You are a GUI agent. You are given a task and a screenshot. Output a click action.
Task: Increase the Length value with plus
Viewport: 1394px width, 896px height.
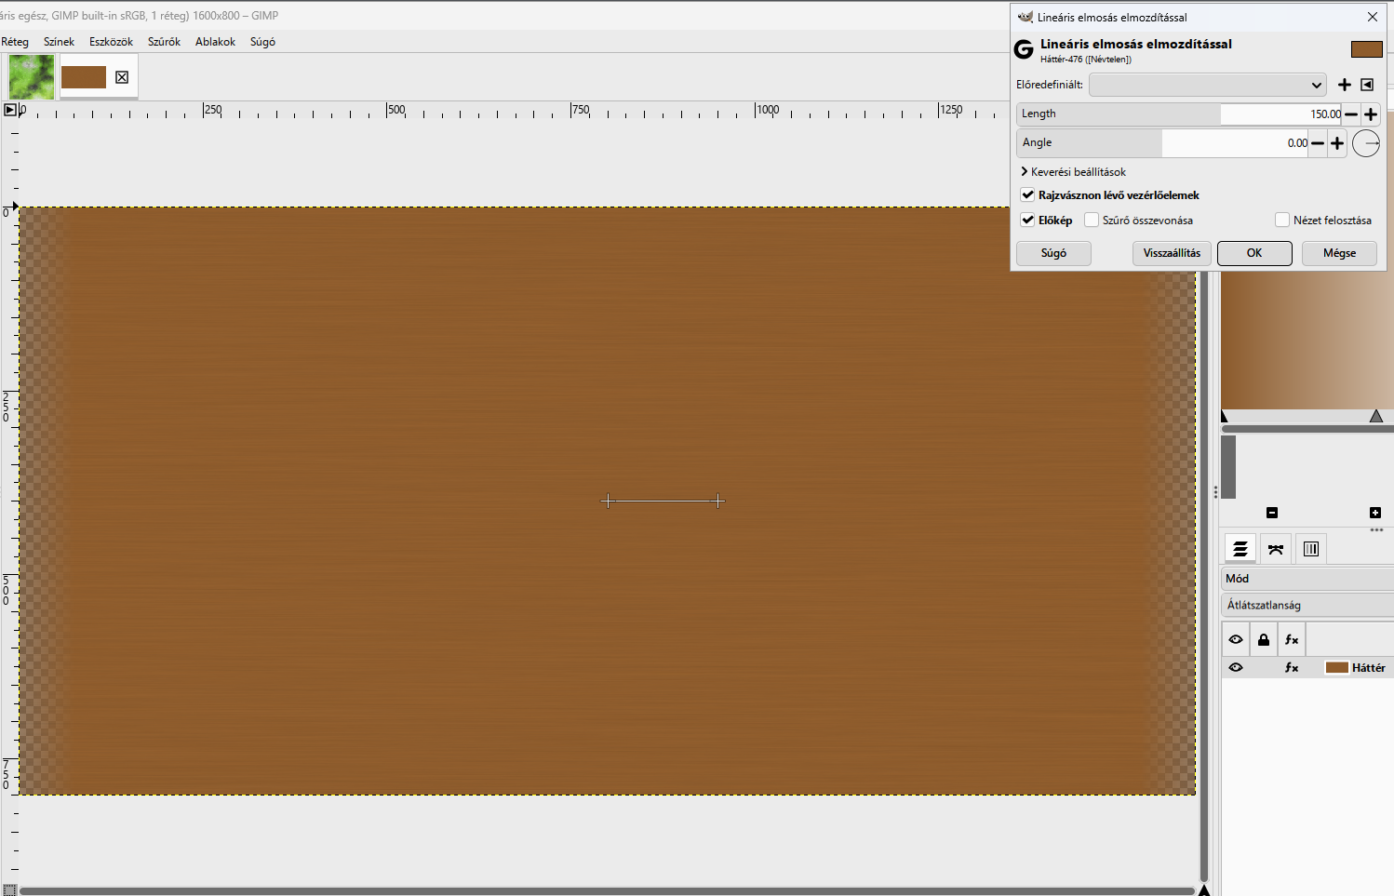[1371, 114]
